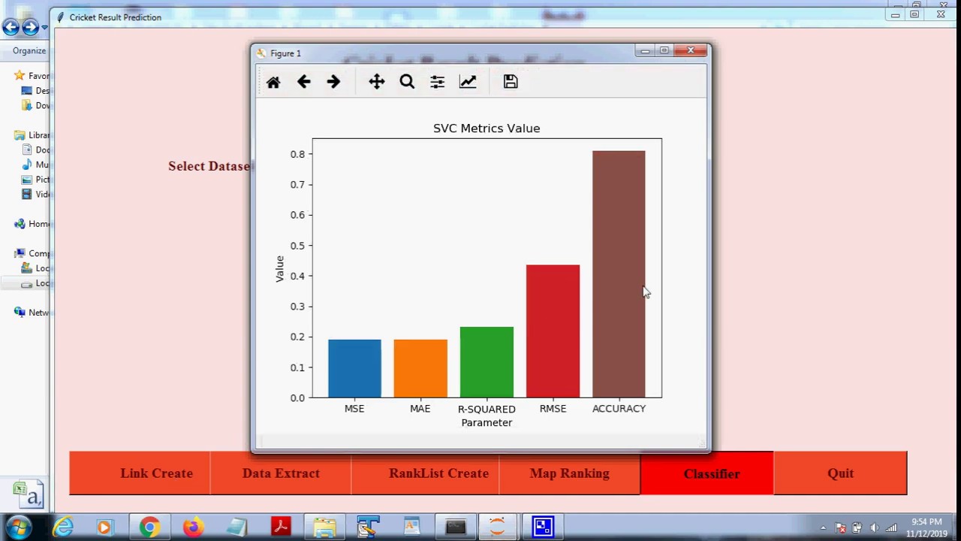961x541 pixels.
Task: Open the Windows Start menu
Action: click(18, 527)
